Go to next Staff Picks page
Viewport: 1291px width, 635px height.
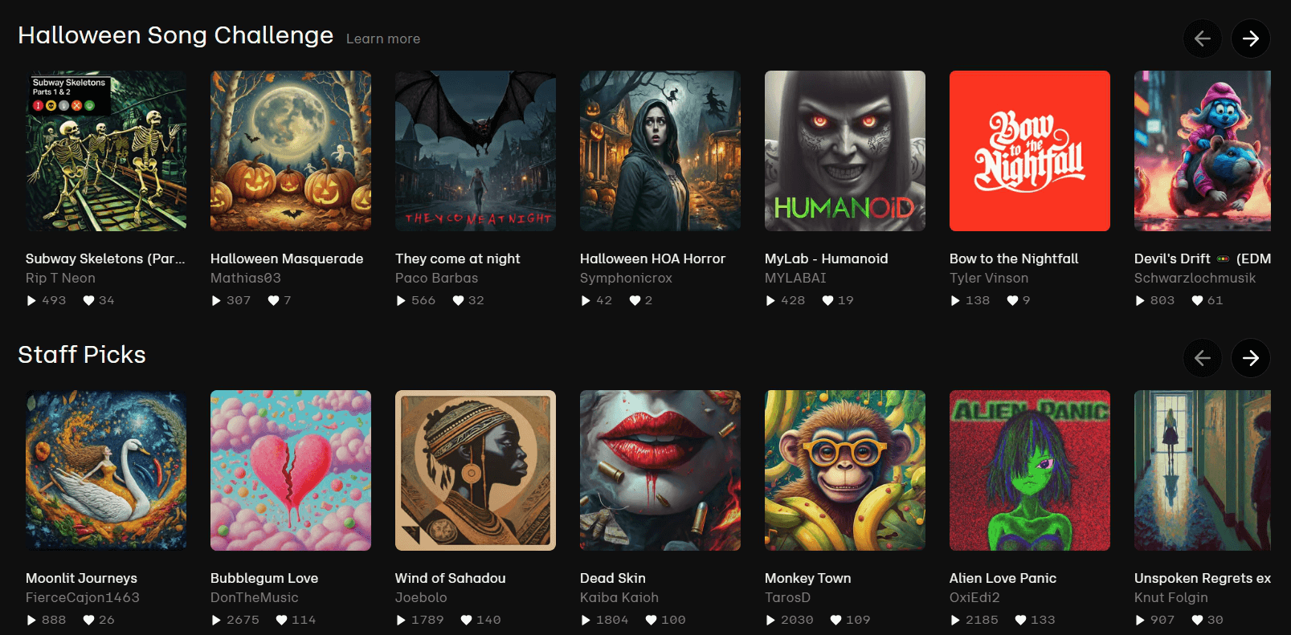click(x=1251, y=358)
